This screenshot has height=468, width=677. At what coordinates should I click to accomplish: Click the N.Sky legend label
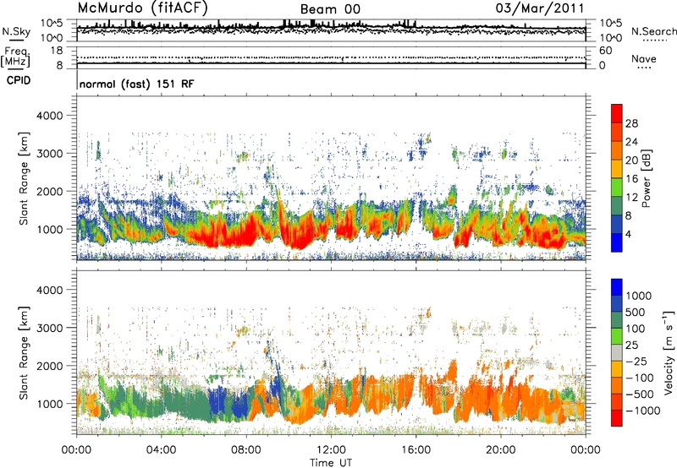[x=16, y=31]
